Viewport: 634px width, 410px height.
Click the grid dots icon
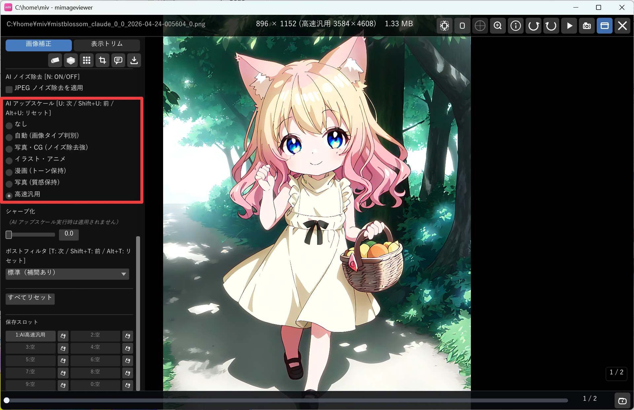87,60
